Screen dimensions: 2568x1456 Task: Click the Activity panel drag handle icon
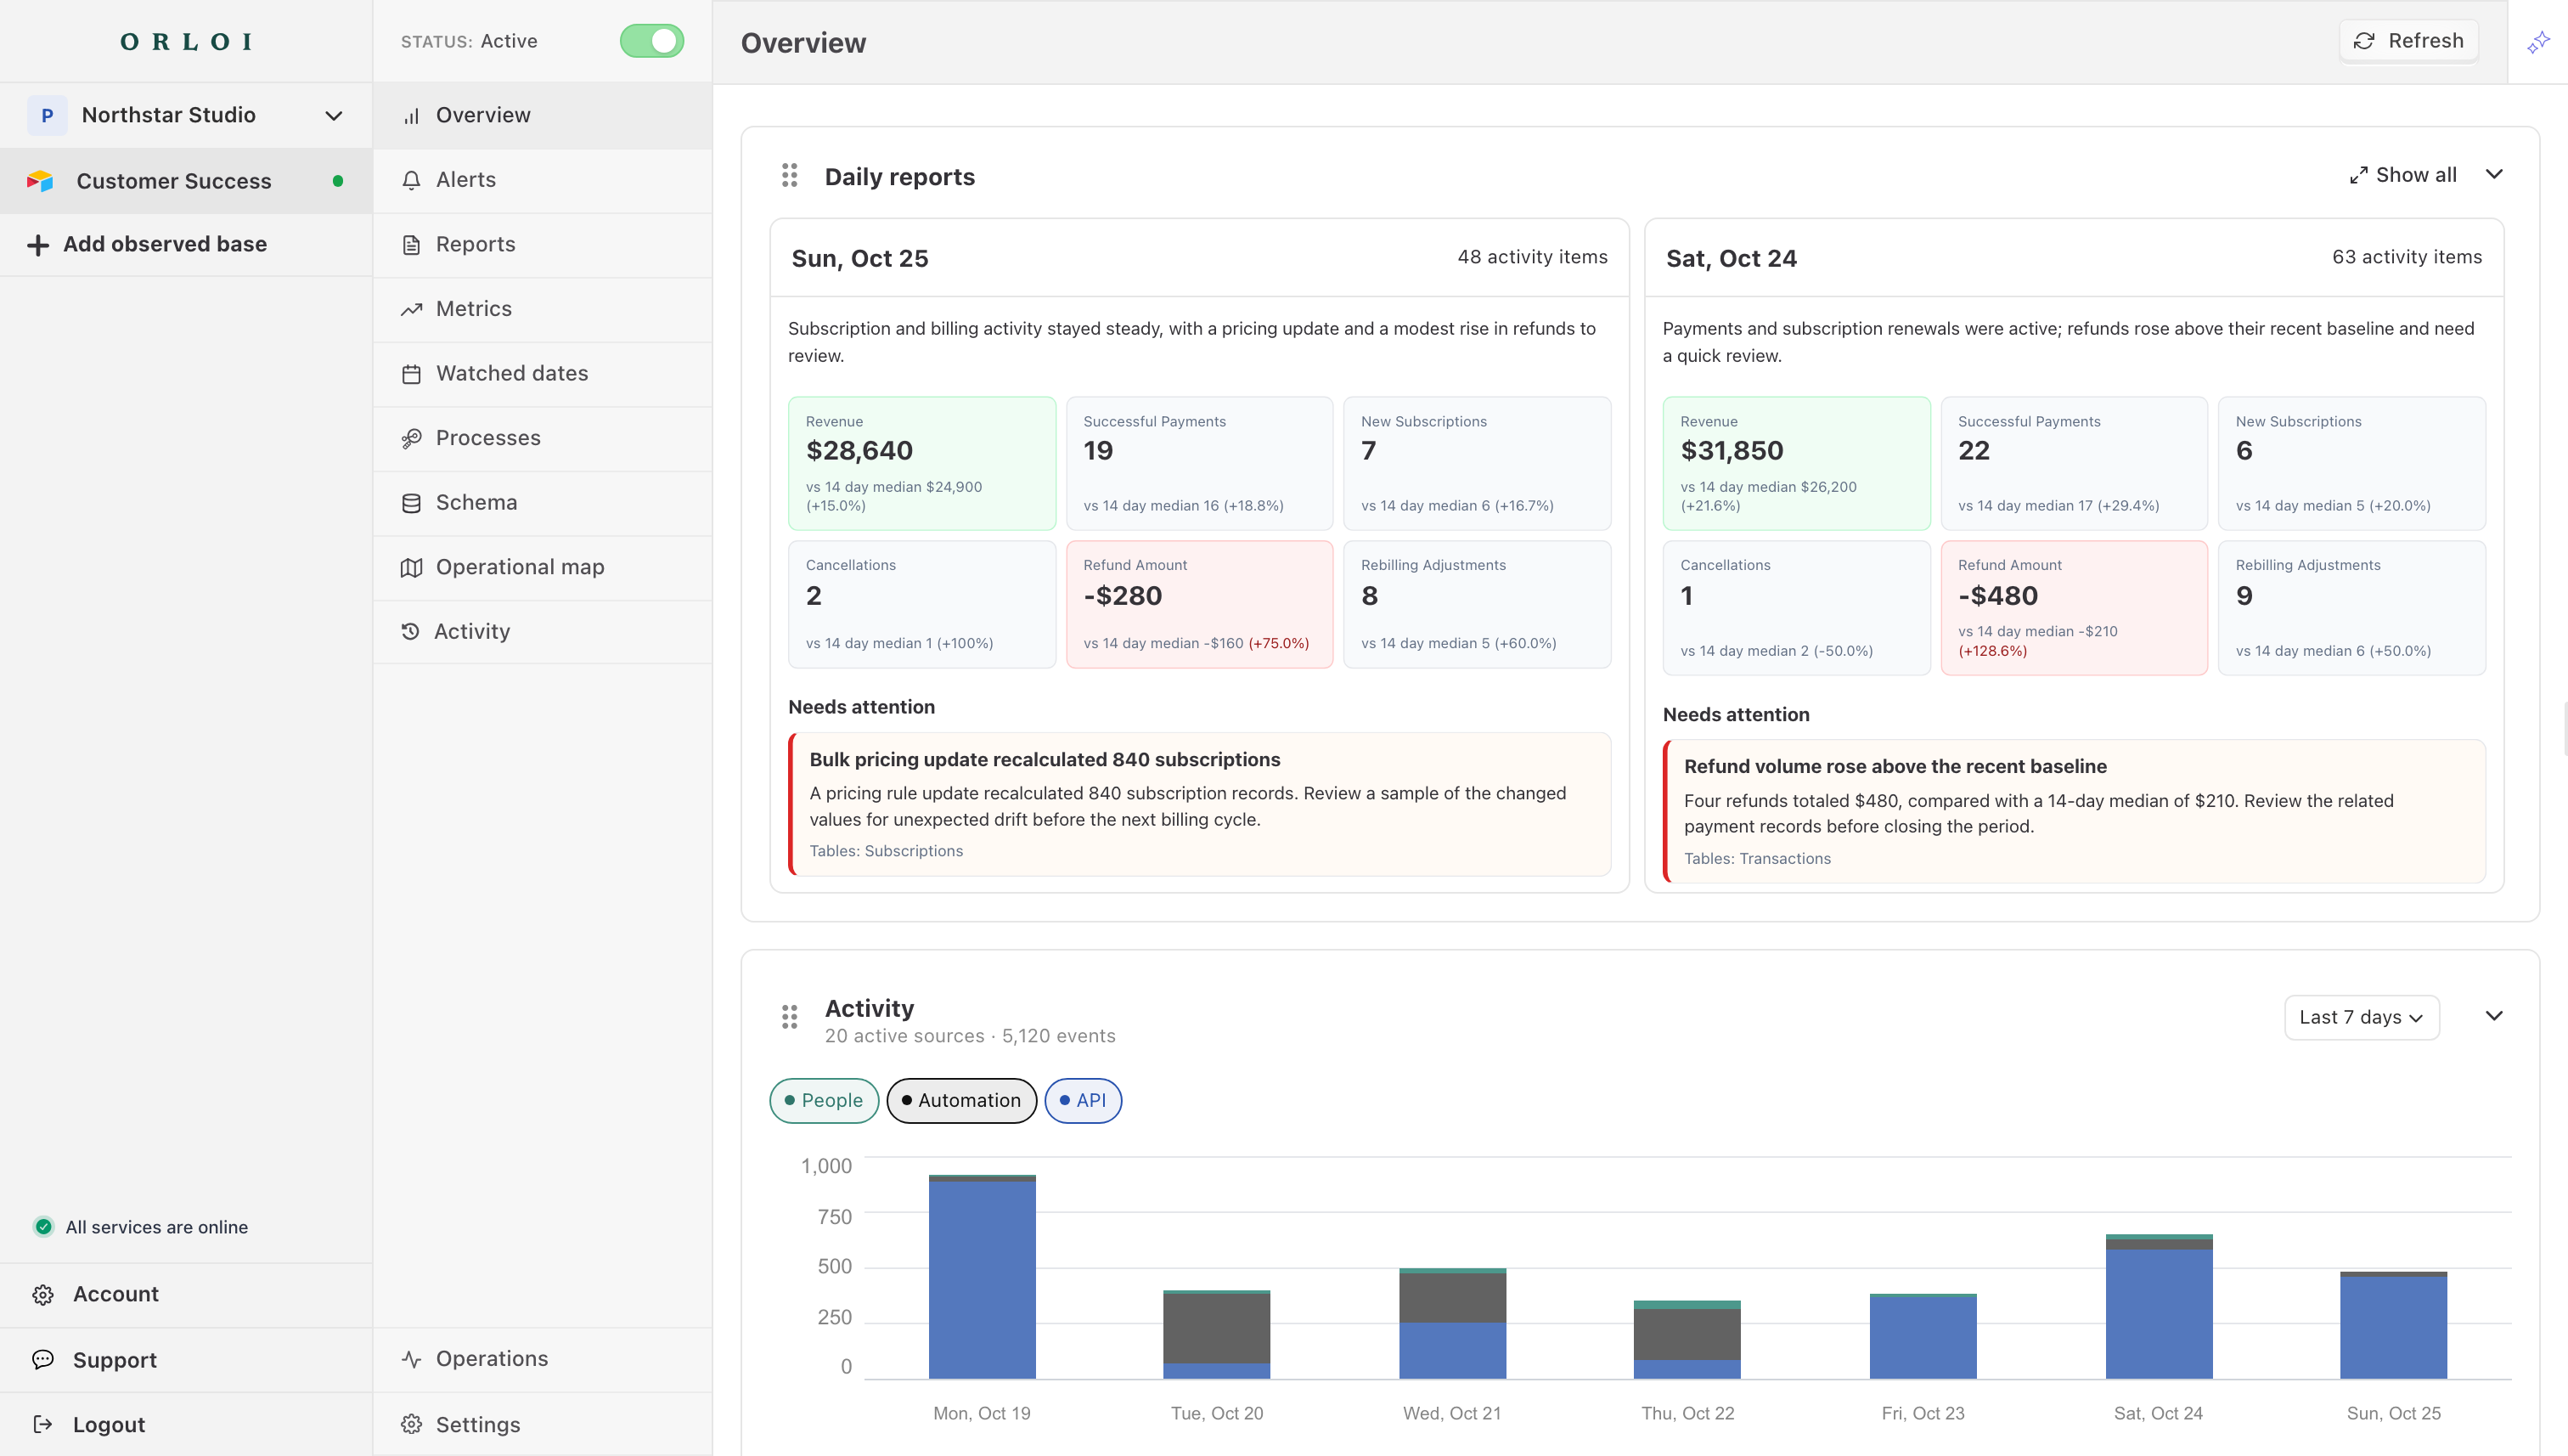[x=790, y=1017]
